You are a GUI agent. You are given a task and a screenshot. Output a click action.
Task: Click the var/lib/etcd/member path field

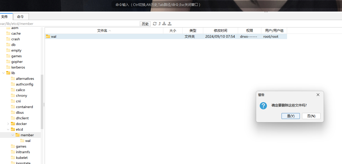70,24
